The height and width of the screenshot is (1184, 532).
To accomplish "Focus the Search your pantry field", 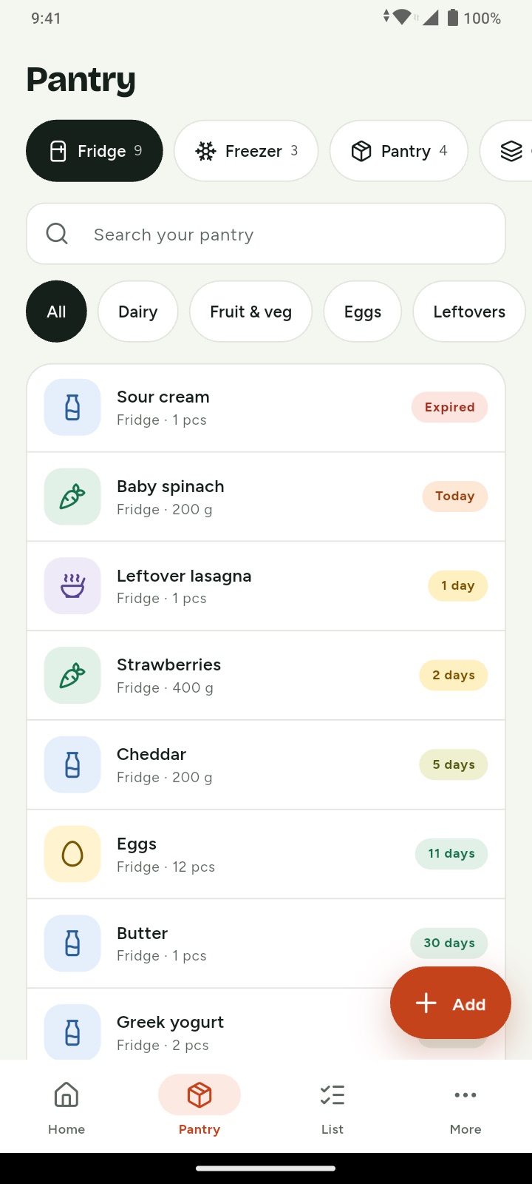I will pyautogui.click(x=266, y=234).
